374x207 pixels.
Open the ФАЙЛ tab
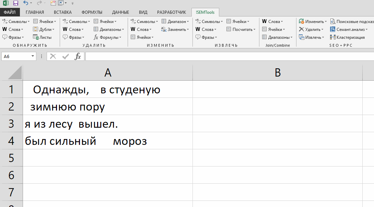pos(10,12)
